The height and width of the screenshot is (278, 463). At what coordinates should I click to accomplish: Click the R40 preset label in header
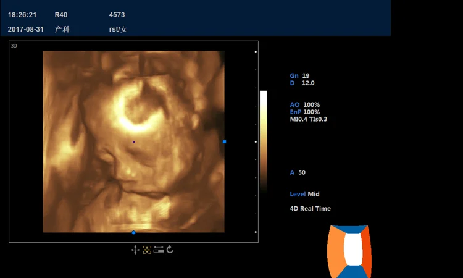pyautogui.click(x=61, y=14)
